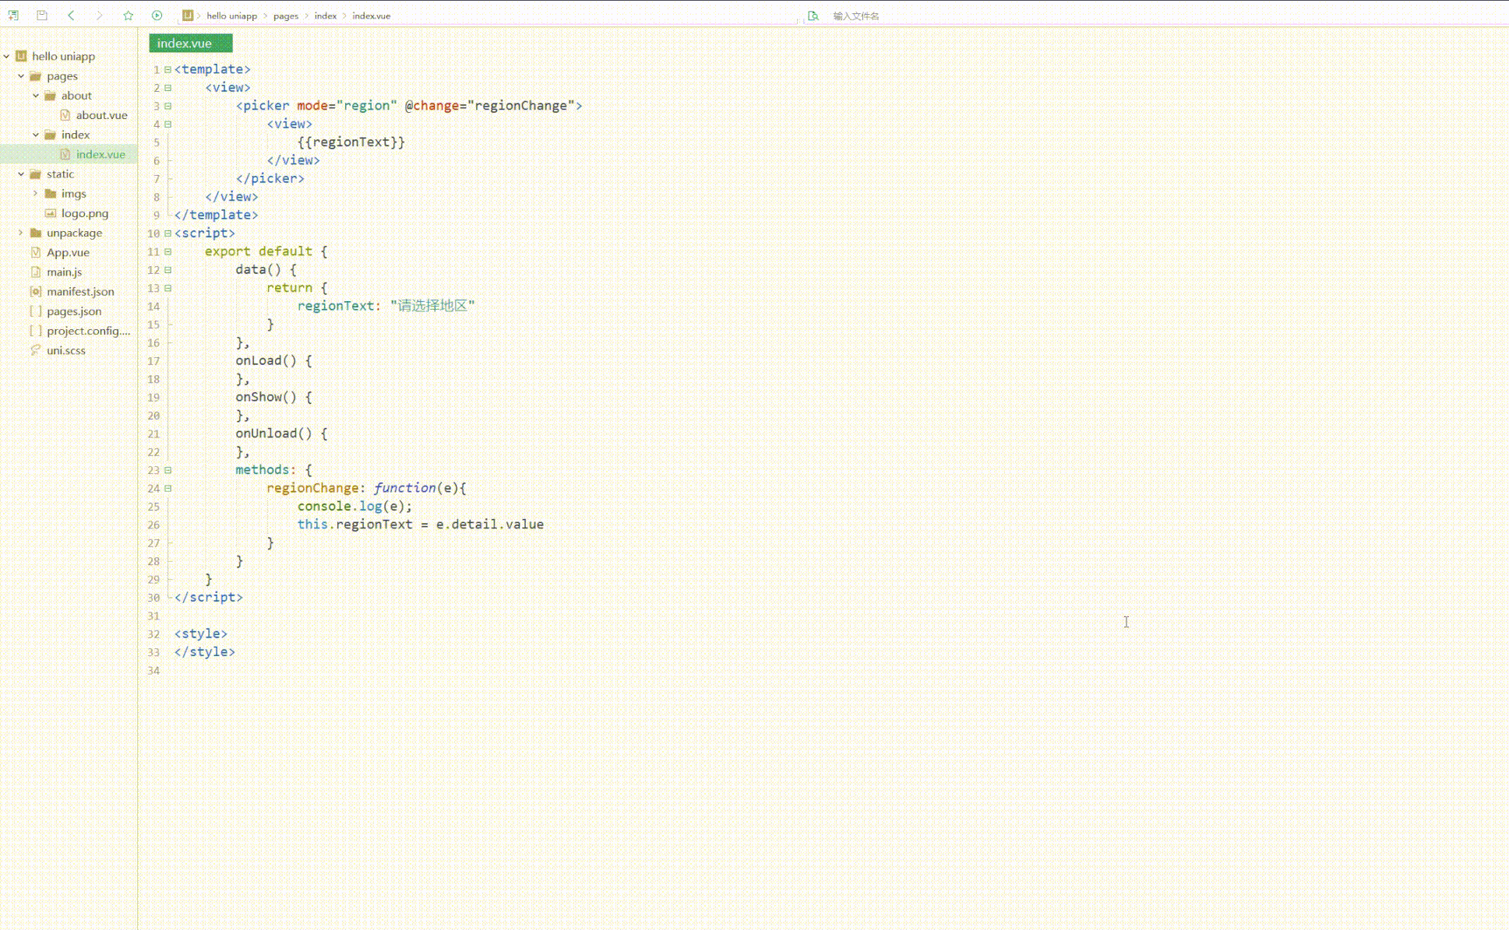Click 'index.vue' in the breadcrumb path
The image size is (1509, 930).
(x=372, y=16)
